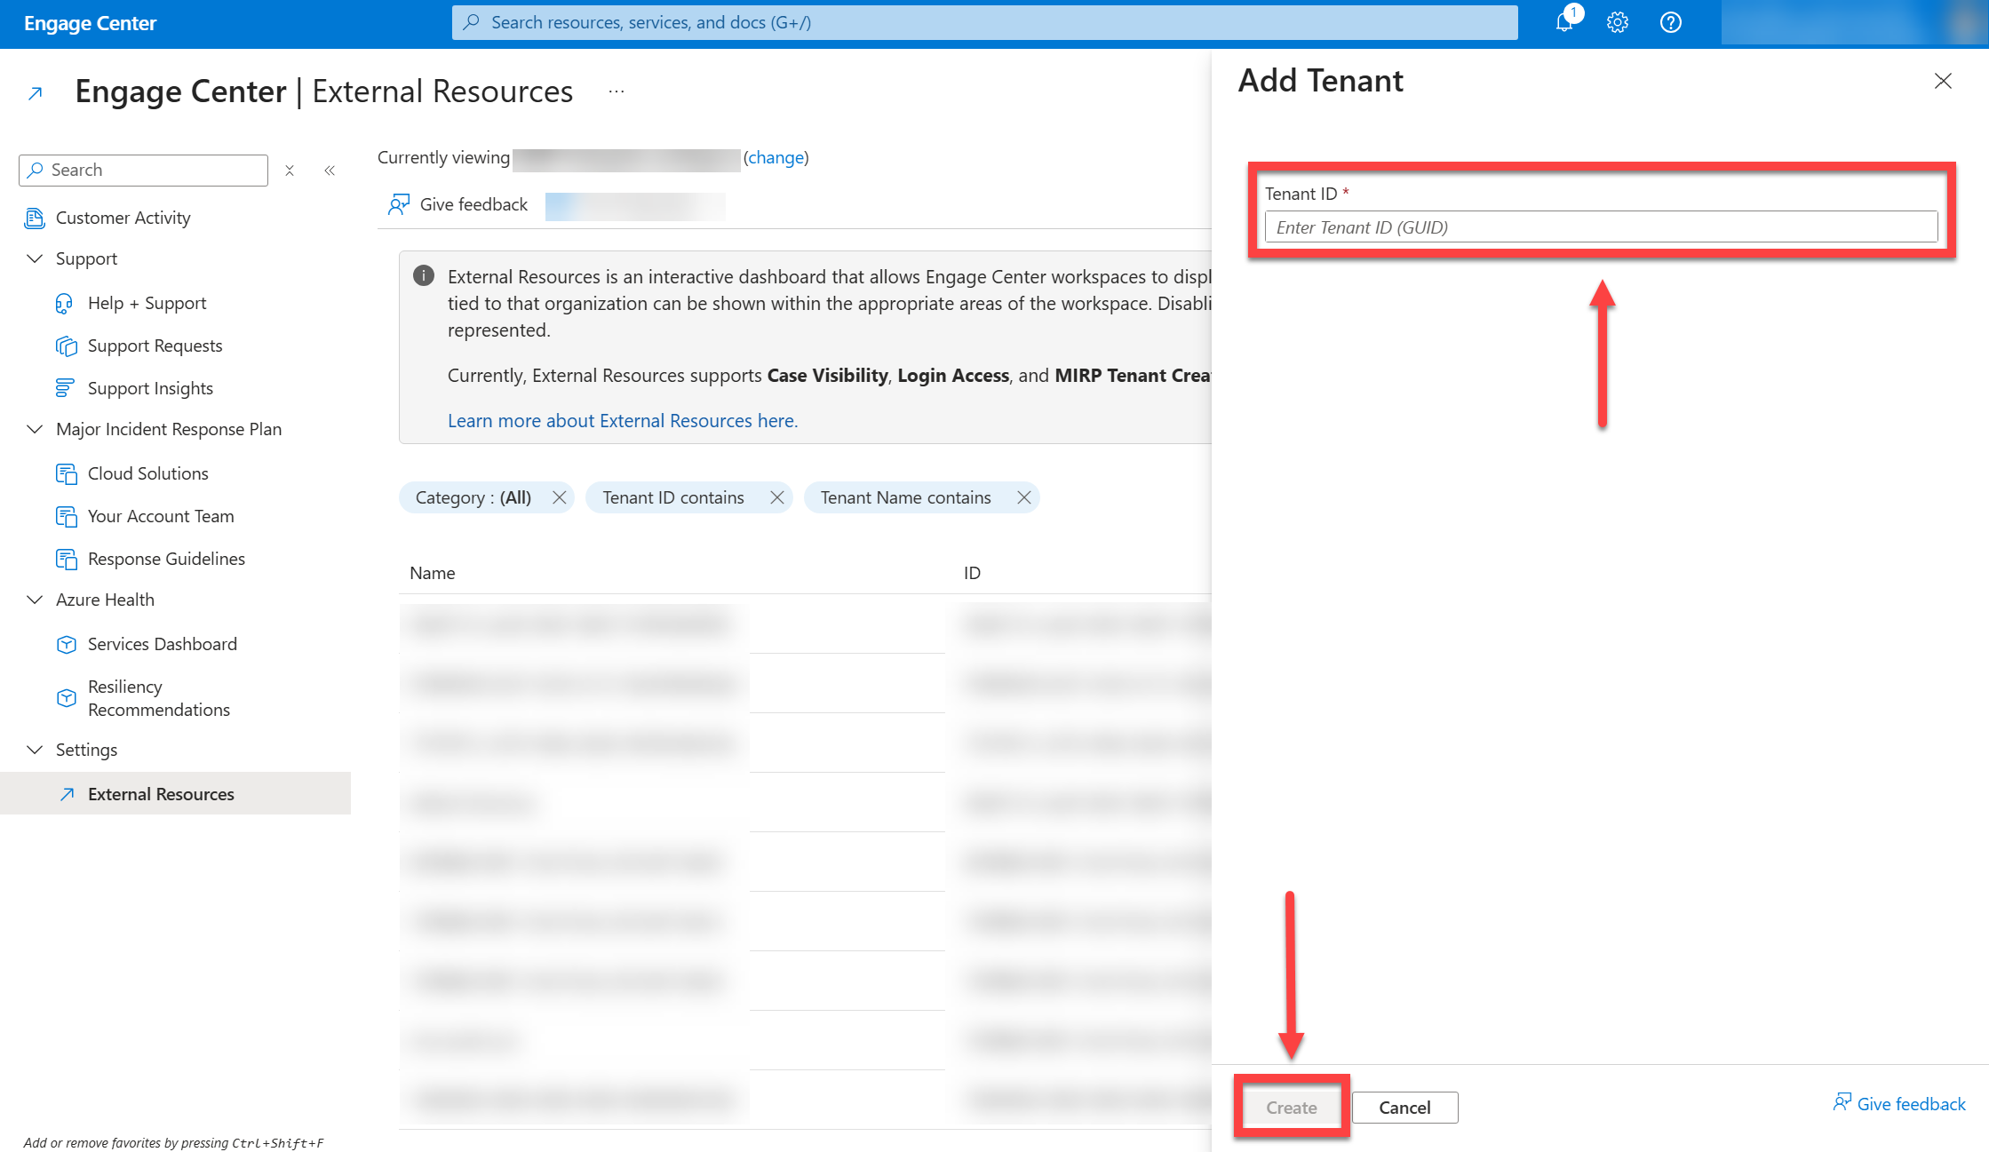This screenshot has width=1989, height=1152.
Task: Click the Give feedback person icon in toolbar
Action: pos(399,205)
